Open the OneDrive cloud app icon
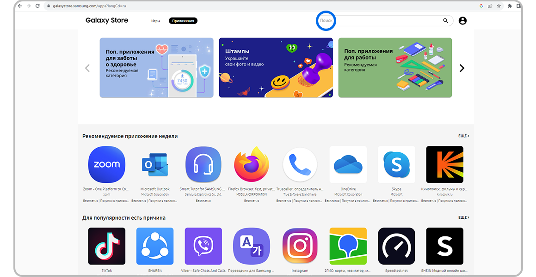 point(348,164)
